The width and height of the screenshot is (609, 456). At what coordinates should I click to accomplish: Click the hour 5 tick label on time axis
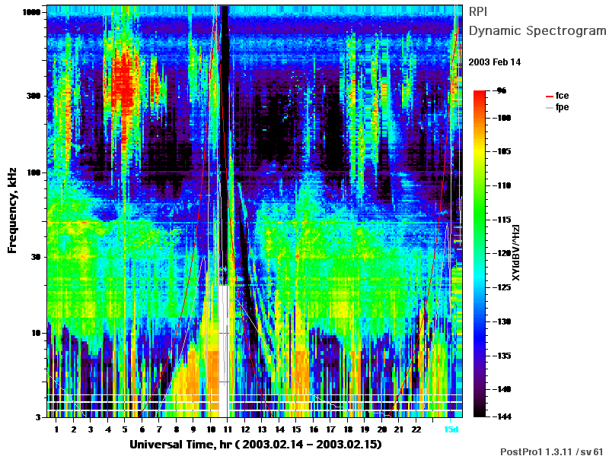[125, 429]
